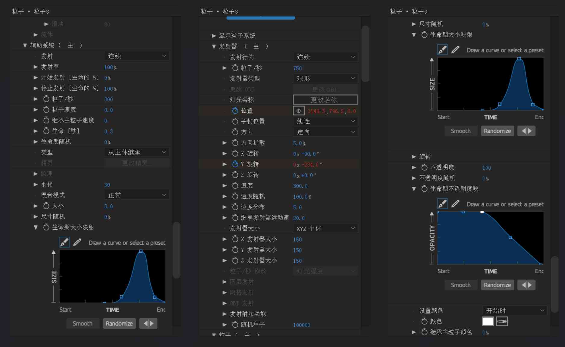The width and height of the screenshot is (565, 347).
Task: Click left panel vertical scrollbar
Action: click(x=177, y=250)
